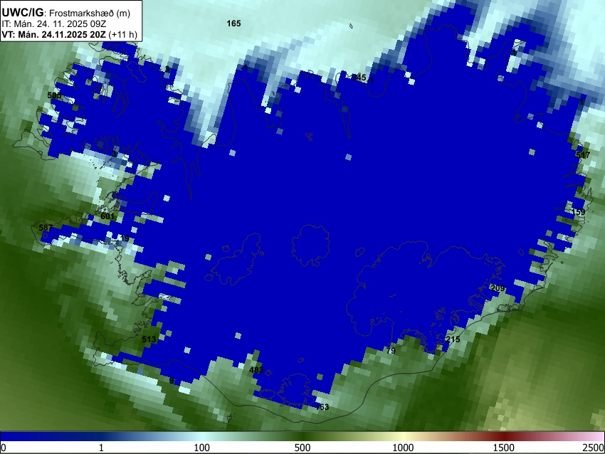The image size is (605, 454).
Task: Select the map value 215
Action: [x=453, y=339]
